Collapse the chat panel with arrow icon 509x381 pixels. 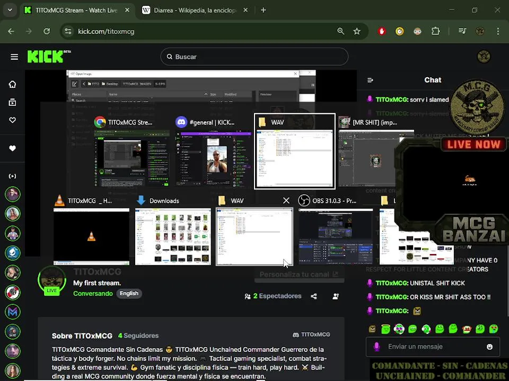coord(370,80)
